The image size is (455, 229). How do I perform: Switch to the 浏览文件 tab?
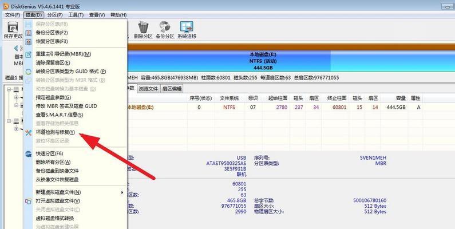click(148, 89)
